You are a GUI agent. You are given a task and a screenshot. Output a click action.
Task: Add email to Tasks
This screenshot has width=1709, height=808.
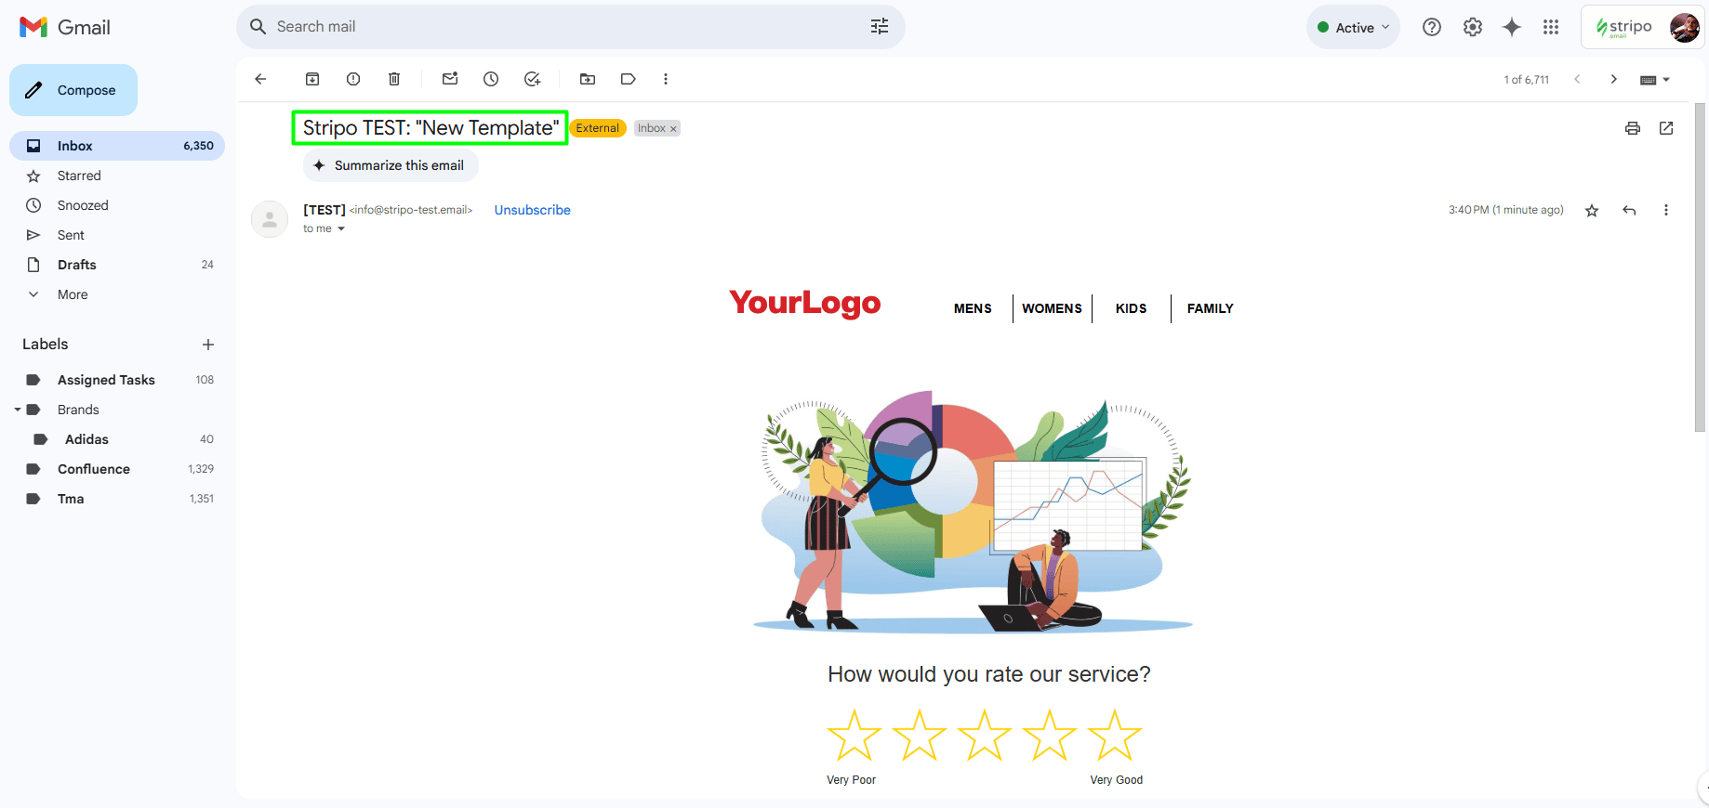532,79
